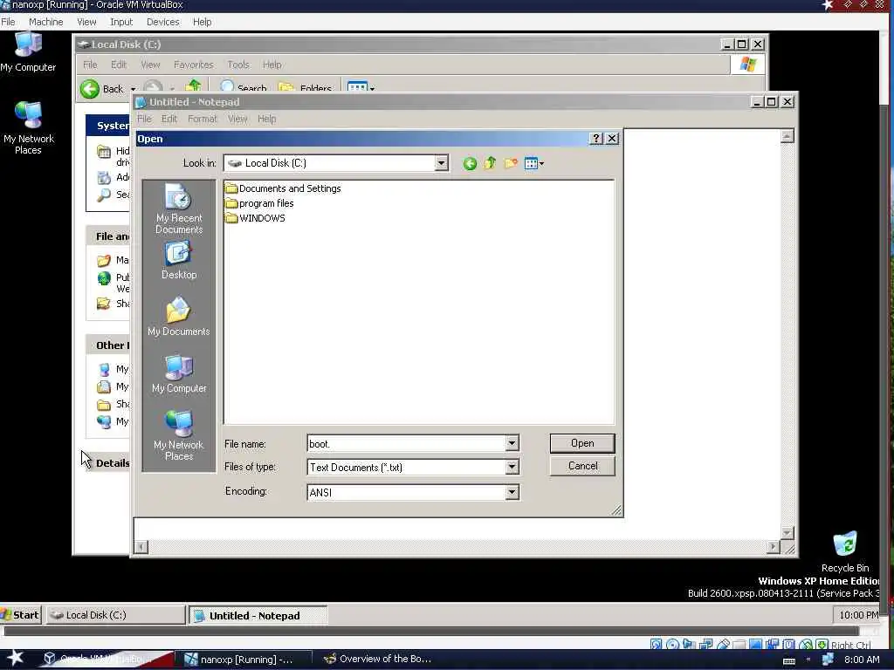The image size is (894, 670).
Task: Open VirtualBox Devices menu
Action: click(x=162, y=22)
